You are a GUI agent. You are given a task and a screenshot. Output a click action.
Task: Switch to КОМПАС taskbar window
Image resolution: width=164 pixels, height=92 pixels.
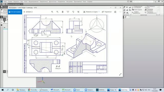101,90
